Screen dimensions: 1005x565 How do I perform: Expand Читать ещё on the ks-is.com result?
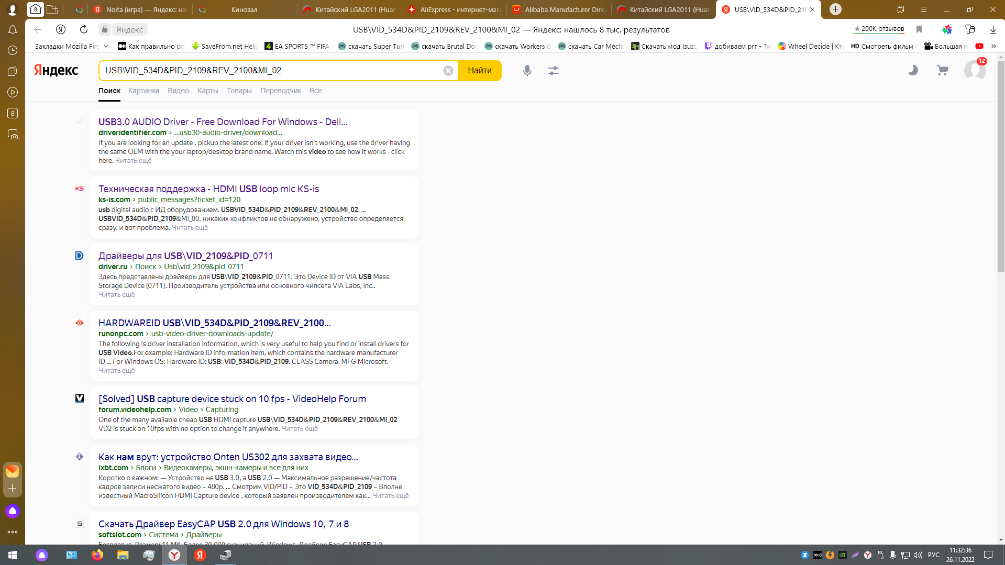pyautogui.click(x=190, y=228)
